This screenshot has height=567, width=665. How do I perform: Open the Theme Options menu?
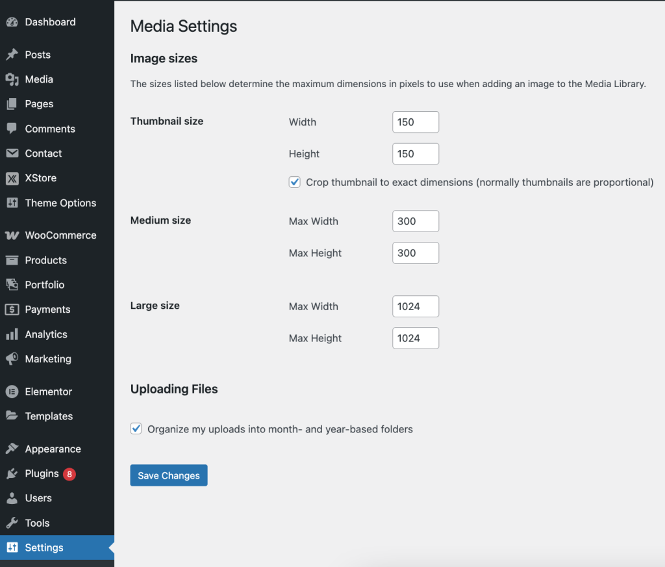60,203
